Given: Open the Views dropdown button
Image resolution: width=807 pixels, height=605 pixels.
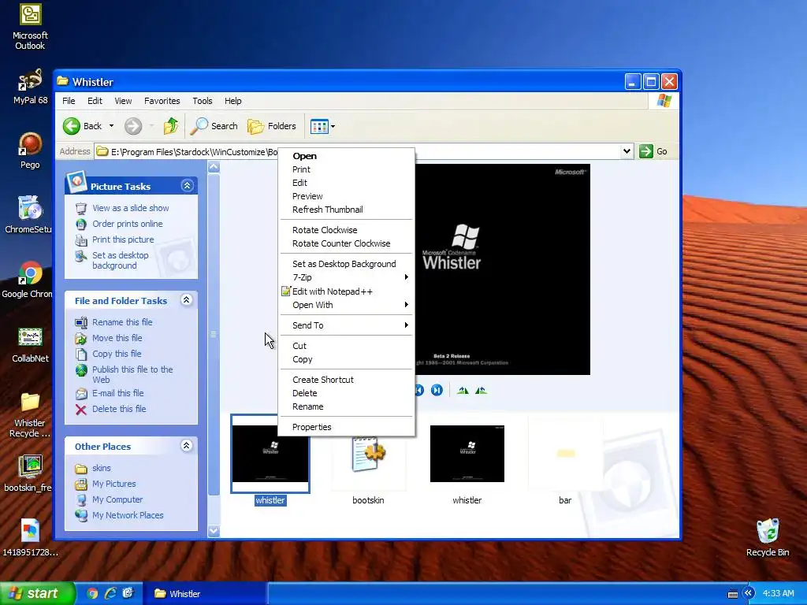Looking at the screenshot, I should coord(322,126).
